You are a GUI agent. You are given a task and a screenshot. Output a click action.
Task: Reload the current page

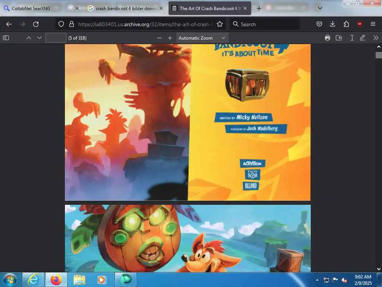[x=36, y=24]
